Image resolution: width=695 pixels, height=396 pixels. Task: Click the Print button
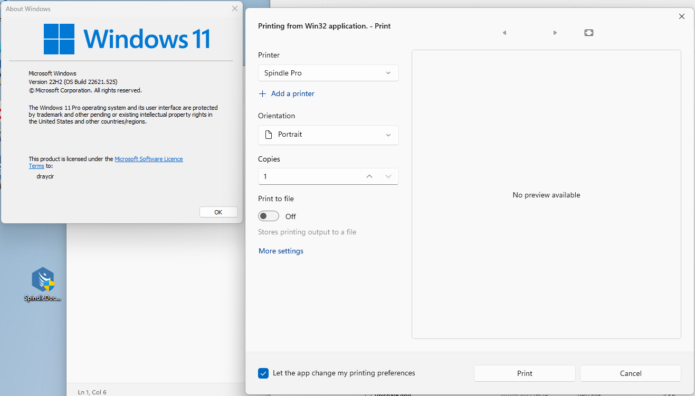pos(525,373)
